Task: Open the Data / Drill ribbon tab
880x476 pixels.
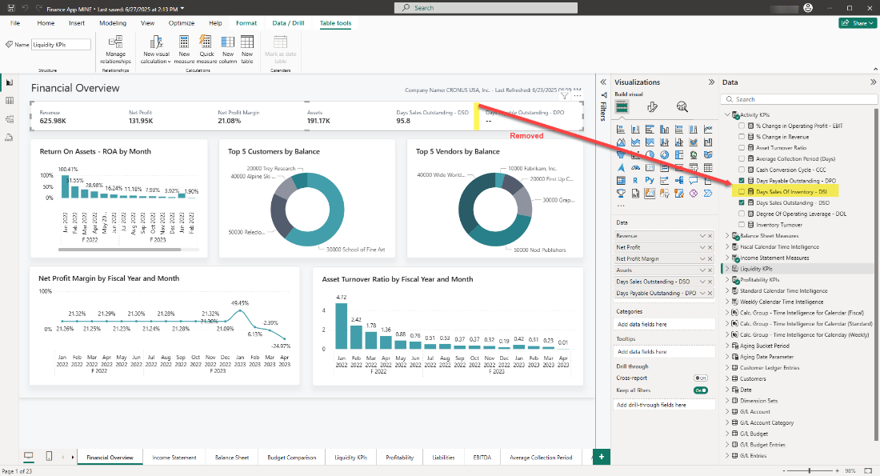Action: coord(288,23)
